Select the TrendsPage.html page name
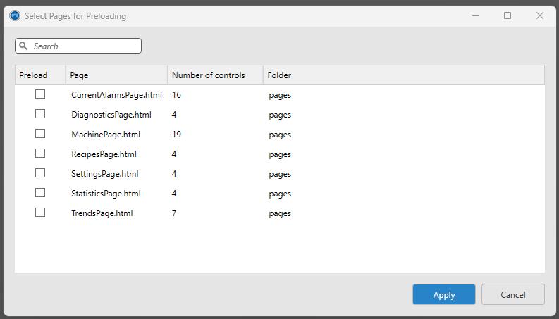Screen dimensions: 559x319 [x=102, y=213]
